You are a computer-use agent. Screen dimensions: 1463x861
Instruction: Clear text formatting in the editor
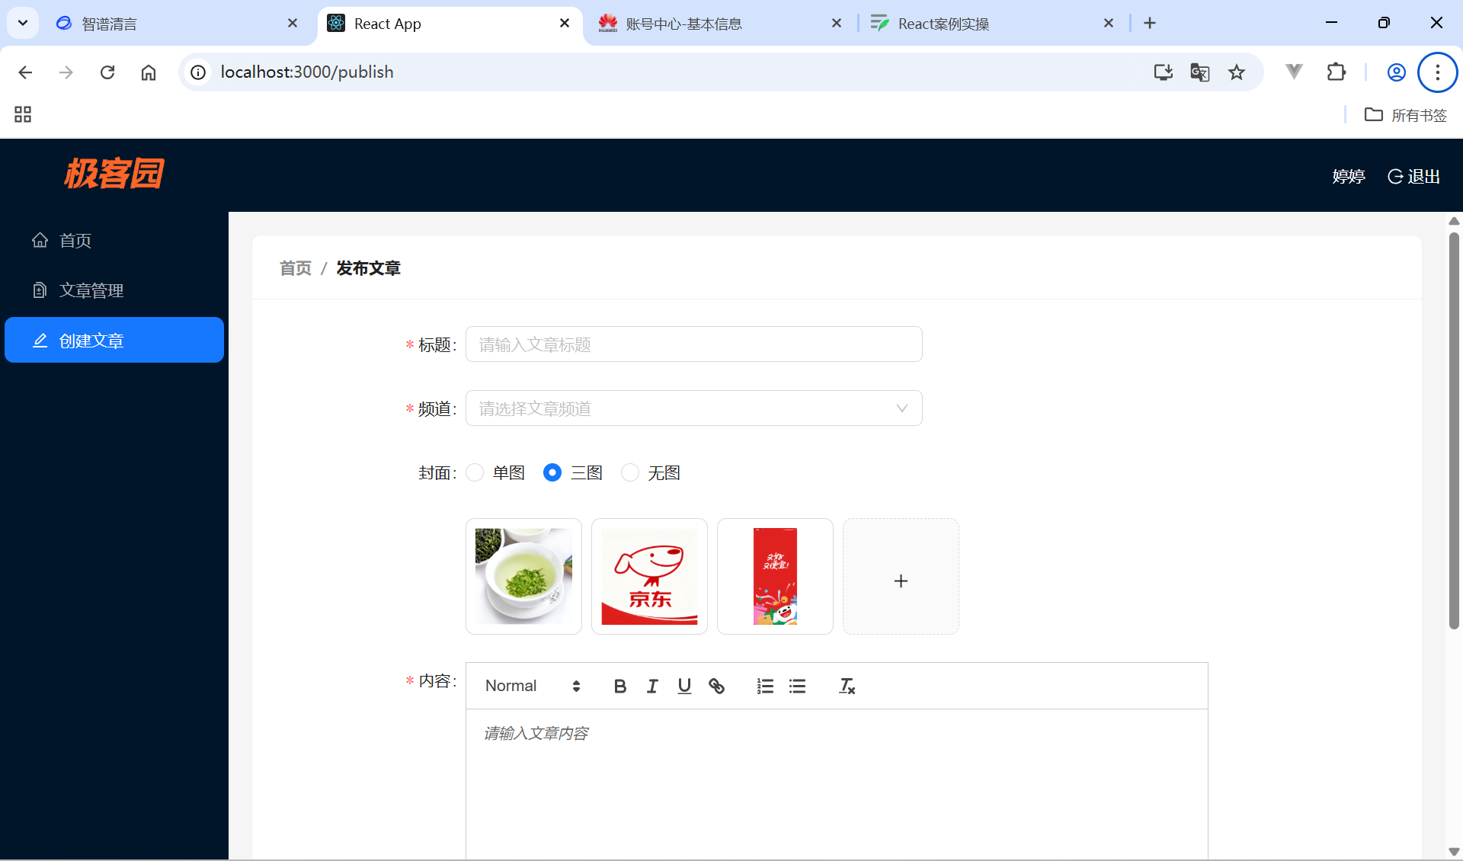click(847, 687)
